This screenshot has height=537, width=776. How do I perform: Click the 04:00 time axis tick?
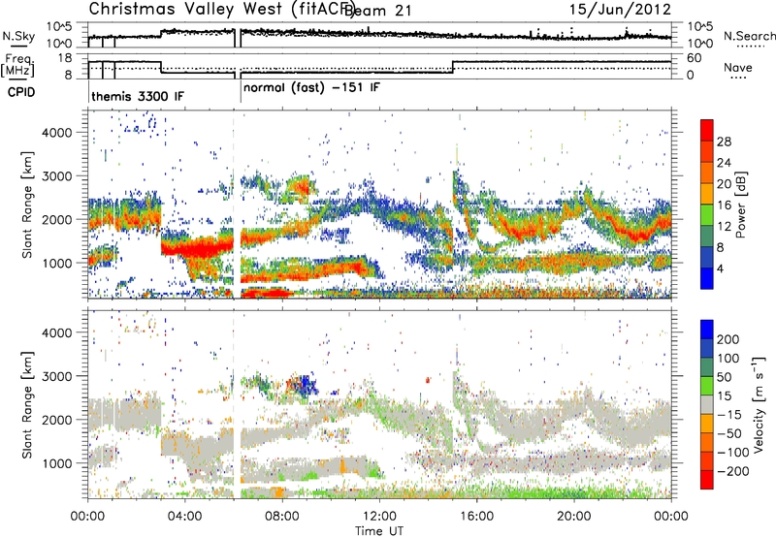pos(184,516)
